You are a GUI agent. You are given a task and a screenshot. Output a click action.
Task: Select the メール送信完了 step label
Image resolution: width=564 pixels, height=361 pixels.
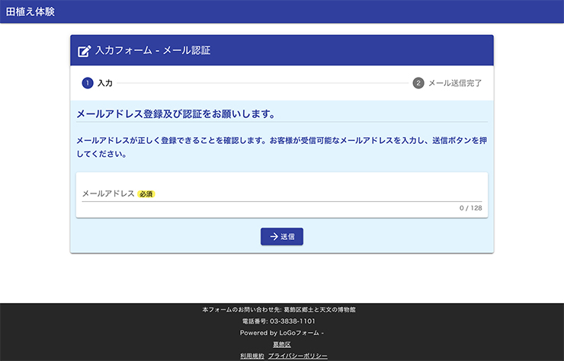click(455, 83)
